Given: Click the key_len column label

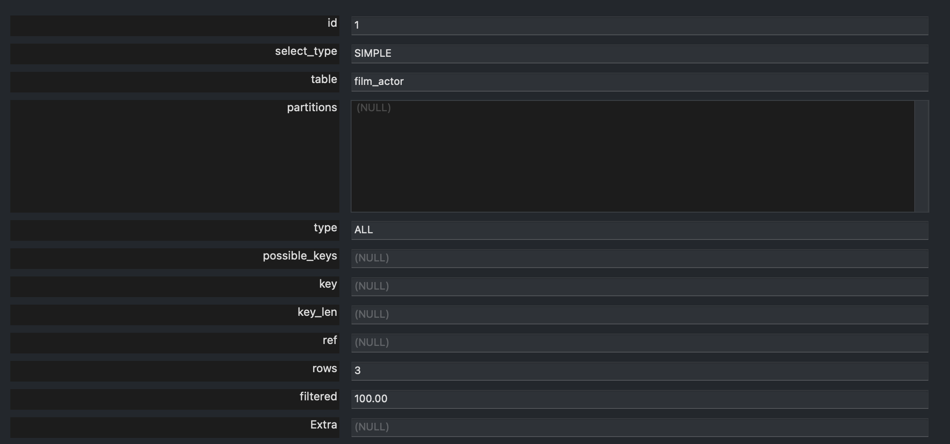Looking at the screenshot, I should click(317, 312).
